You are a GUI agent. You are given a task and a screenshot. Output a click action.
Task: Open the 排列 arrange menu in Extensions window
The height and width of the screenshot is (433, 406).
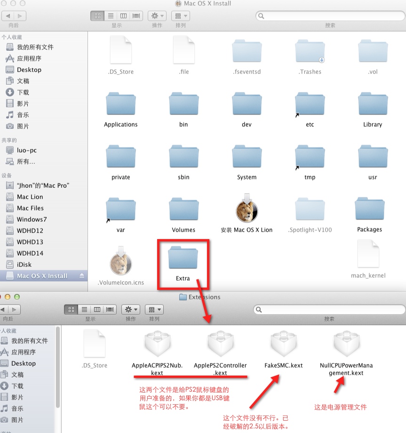tap(154, 310)
